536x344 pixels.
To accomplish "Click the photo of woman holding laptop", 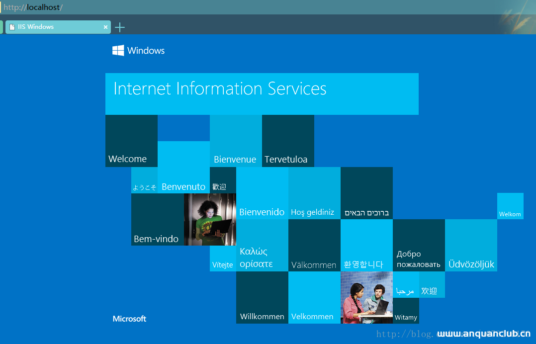I will click(x=210, y=219).
